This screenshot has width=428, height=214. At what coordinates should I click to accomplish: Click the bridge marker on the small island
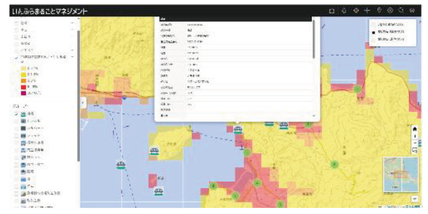click(x=154, y=151)
